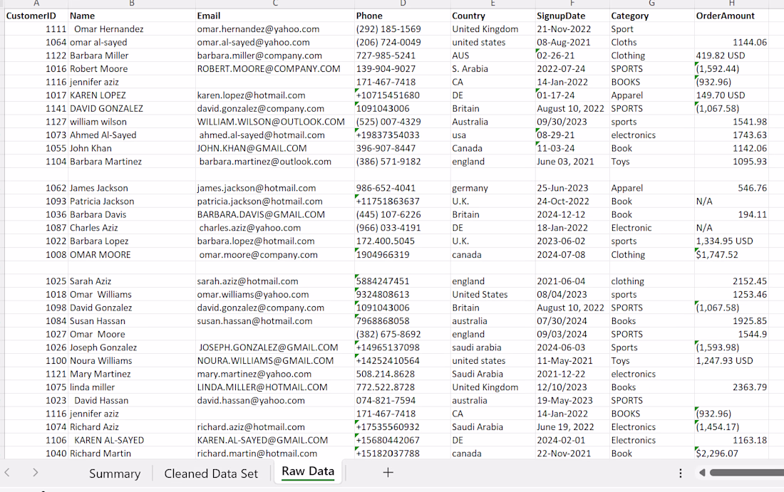Click the customer ID cell 1064

36,43
